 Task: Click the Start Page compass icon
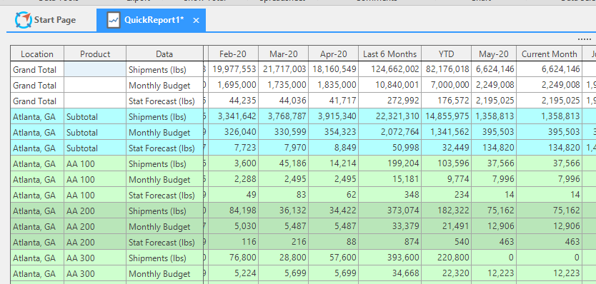[x=24, y=20]
